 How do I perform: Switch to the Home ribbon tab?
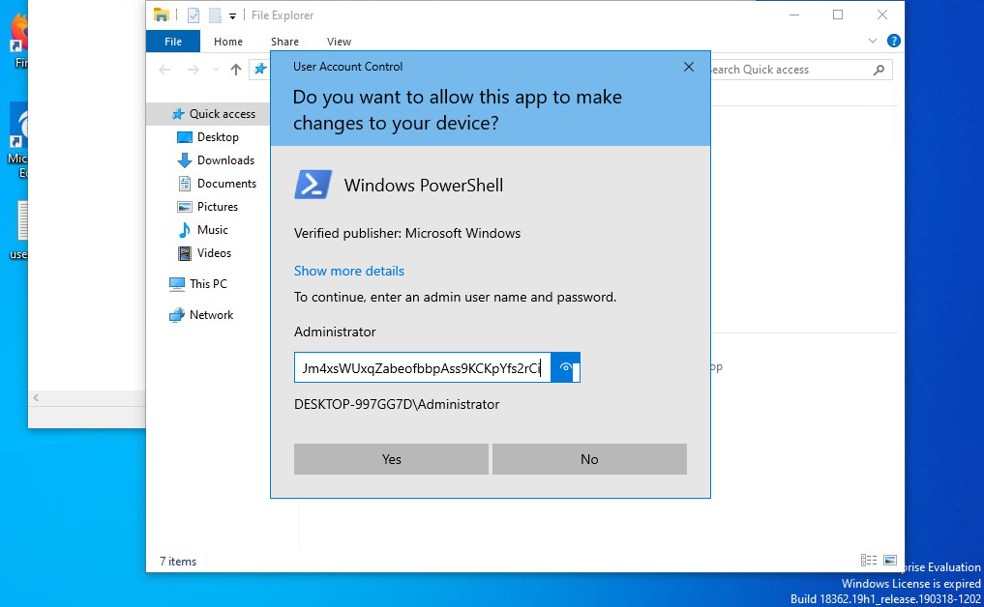tap(228, 42)
